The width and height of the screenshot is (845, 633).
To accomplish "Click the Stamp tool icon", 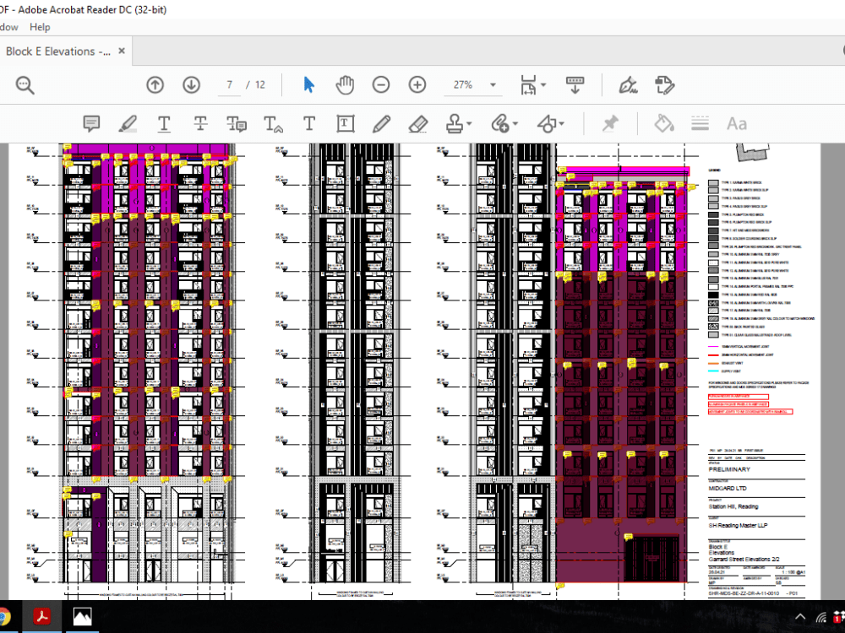I will pyautogui.click(x=455, y=124).
